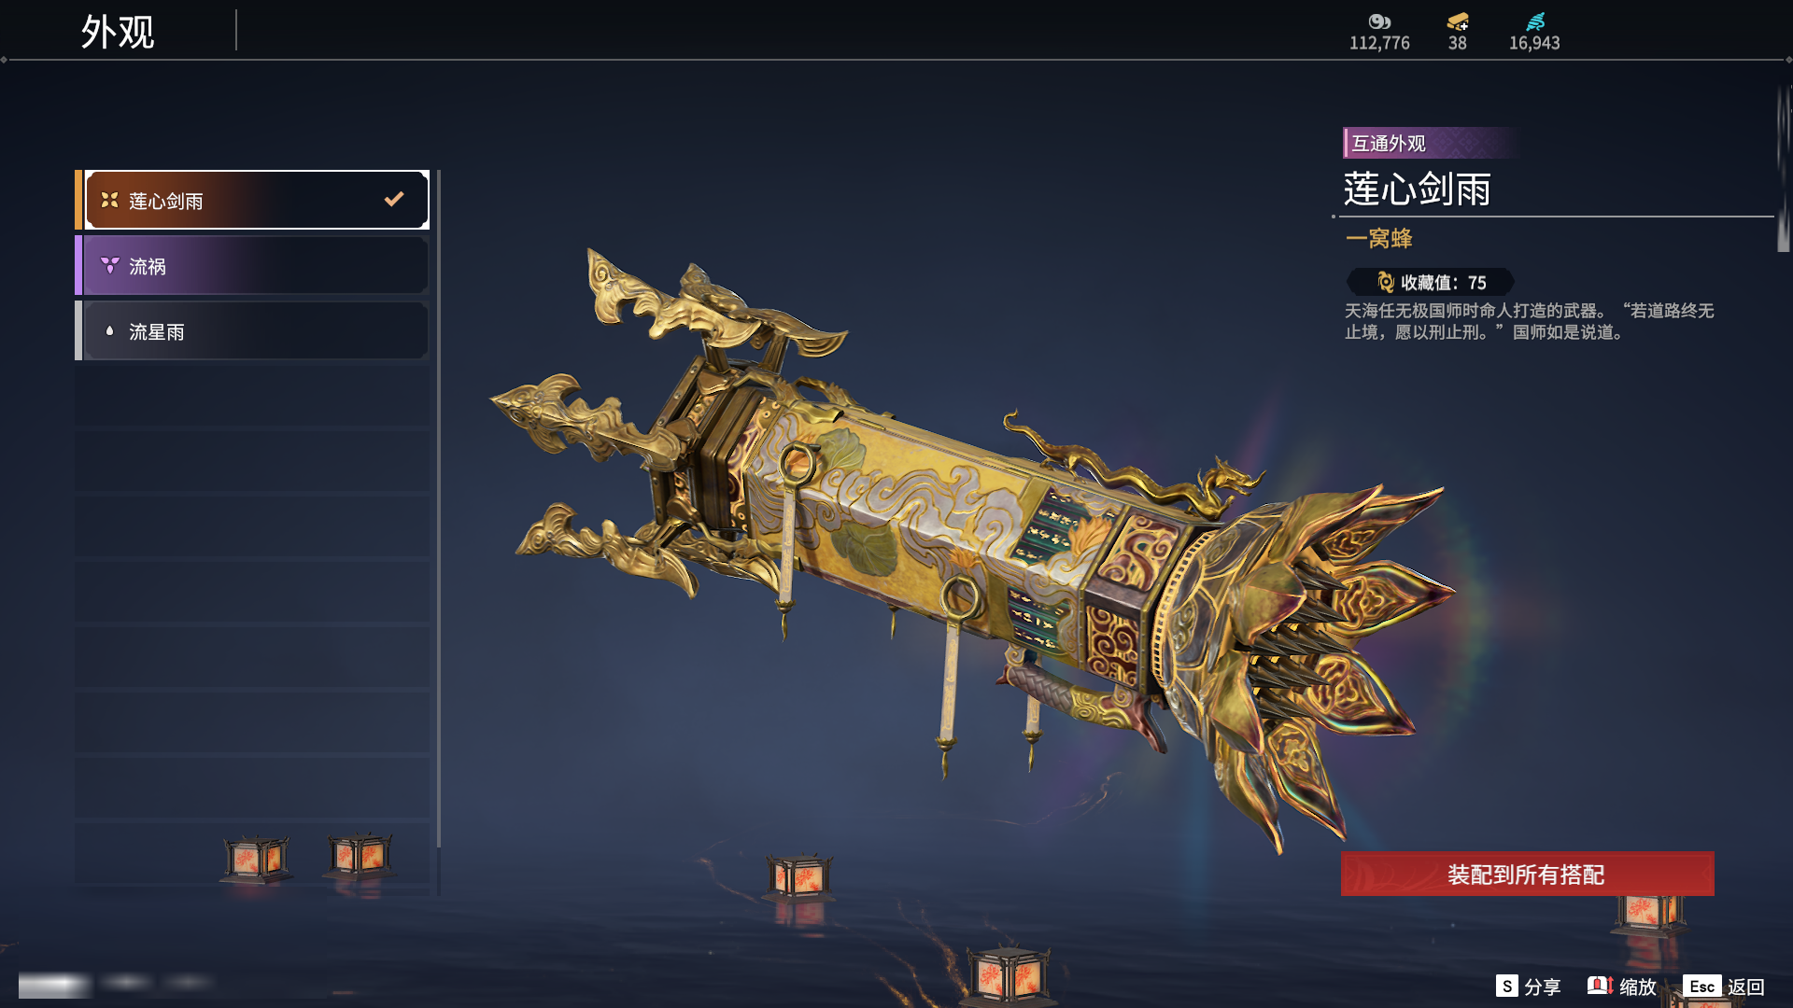The height and width of the screenshot is (1008, 1793).
Task: Select the 流星雨 appearance entry
Action: [252, 330]
